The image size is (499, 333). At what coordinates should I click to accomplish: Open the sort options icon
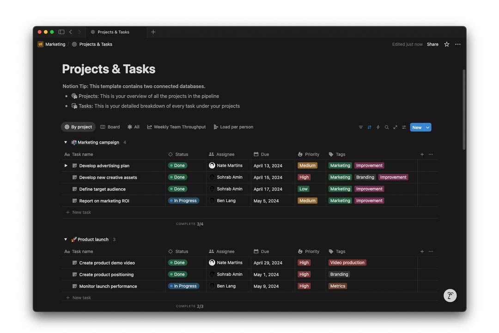coord(369,127)
